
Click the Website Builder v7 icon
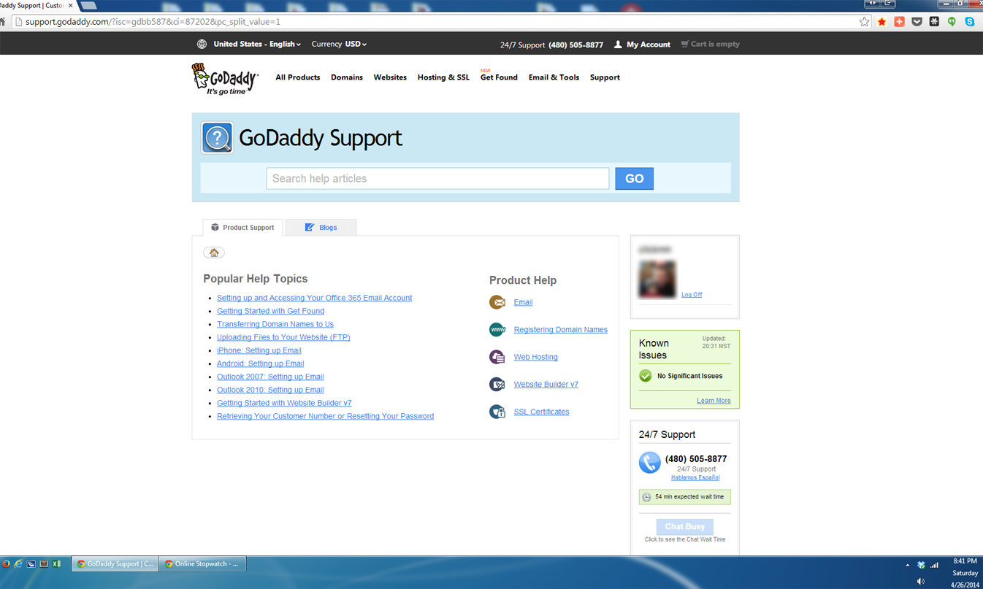tap(497, 385)
